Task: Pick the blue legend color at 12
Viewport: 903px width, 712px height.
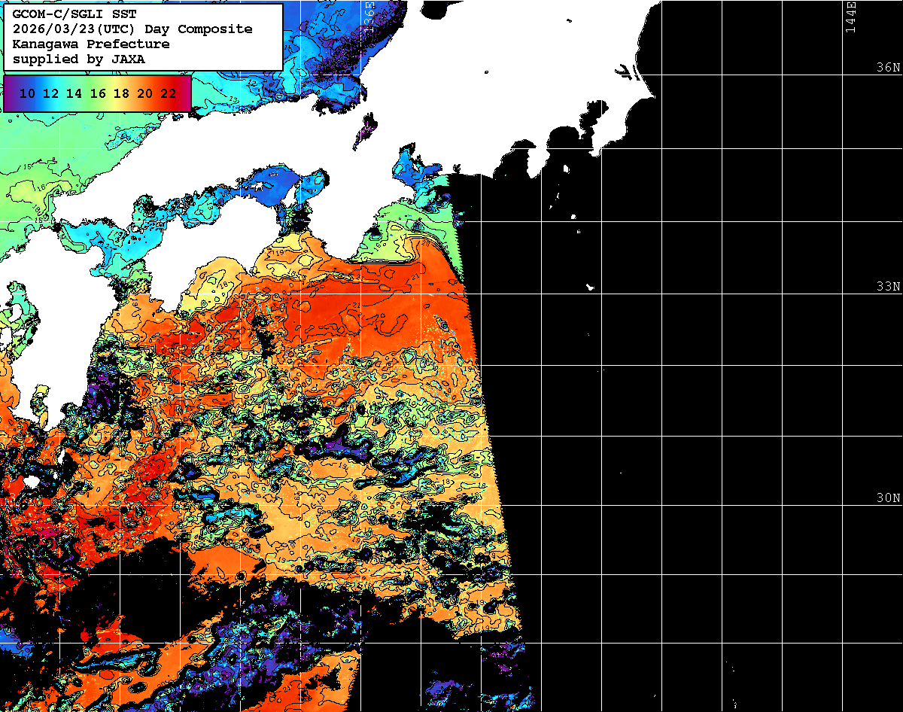Action: pyautogui.click(x=50, y=93)
